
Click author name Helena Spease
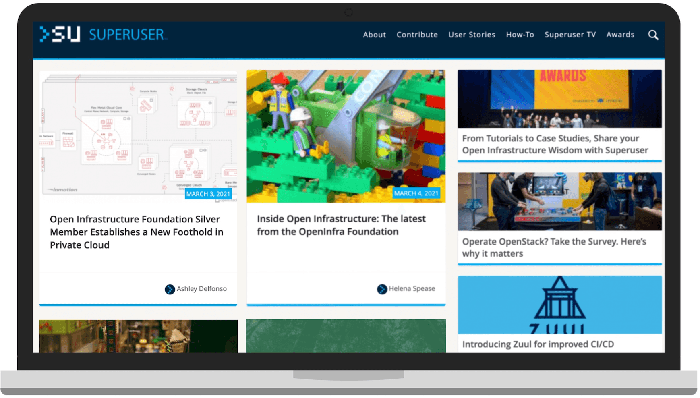click(412, 288)
